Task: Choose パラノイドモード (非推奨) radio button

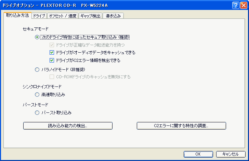Action: point(37,69)
